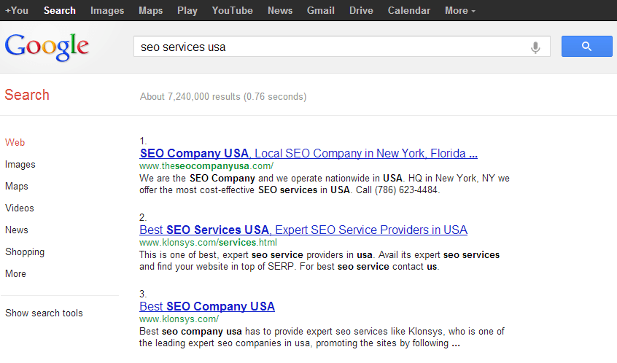Viewport: 617px width, 363px height.
Task: Select the Videos filter in sidebar
Action: point(20,208)
